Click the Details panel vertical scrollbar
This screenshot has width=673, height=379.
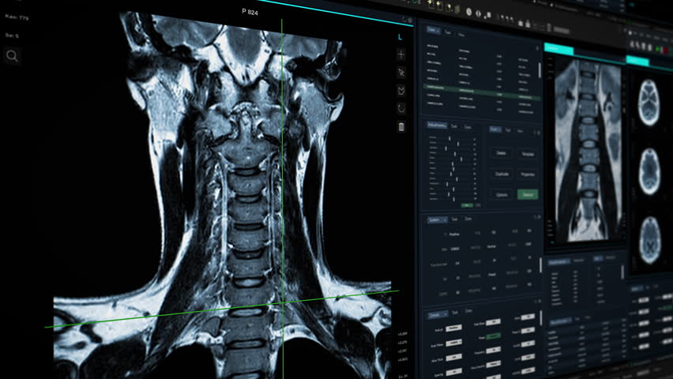540,317
